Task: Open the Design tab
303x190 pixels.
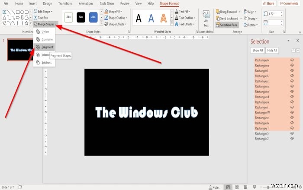Action: (47, 3)
